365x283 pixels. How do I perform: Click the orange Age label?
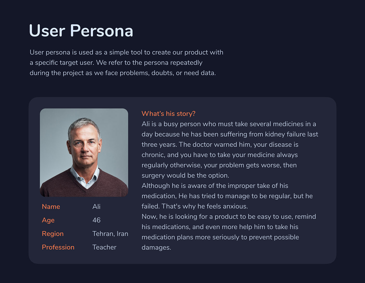pos(48,220)
